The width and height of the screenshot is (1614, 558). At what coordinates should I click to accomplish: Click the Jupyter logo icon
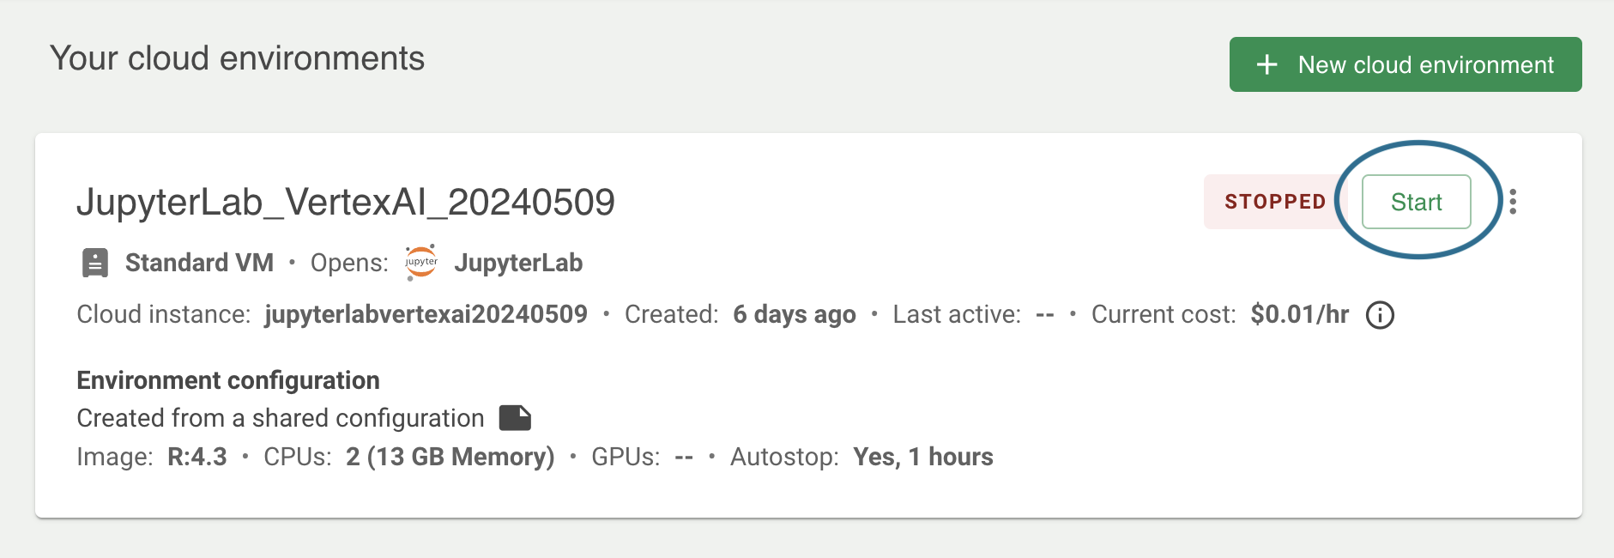tap(421, 262)
